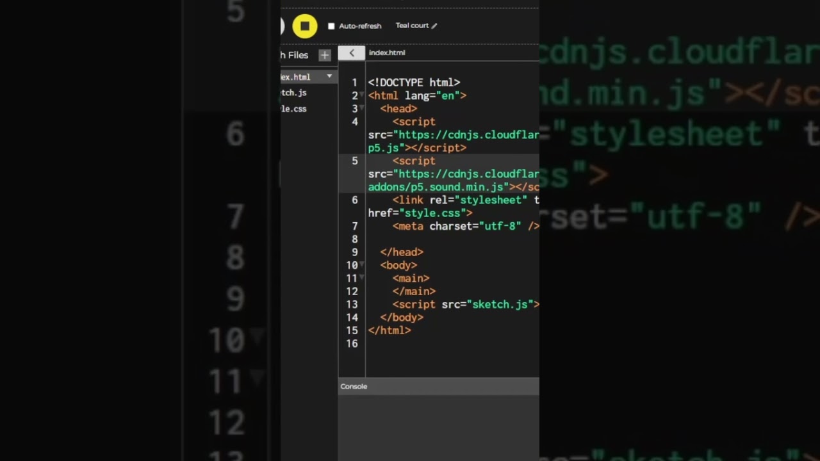This screenshot has width=820, height=461.
Task: Edit the Teal court sketch name pencil
Action: (434, 26)
